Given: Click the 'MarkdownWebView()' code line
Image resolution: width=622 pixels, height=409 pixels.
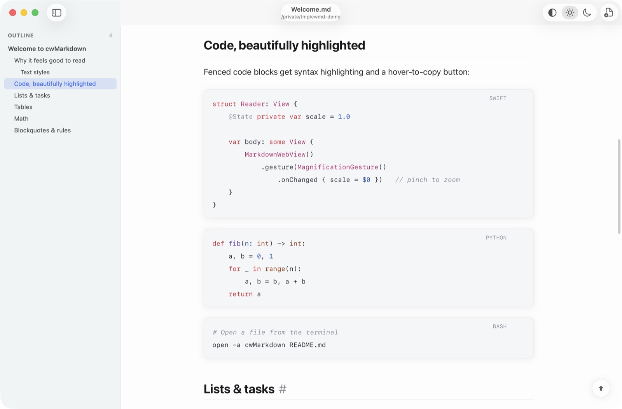Looking at the screenshot, I should [279, 155].
